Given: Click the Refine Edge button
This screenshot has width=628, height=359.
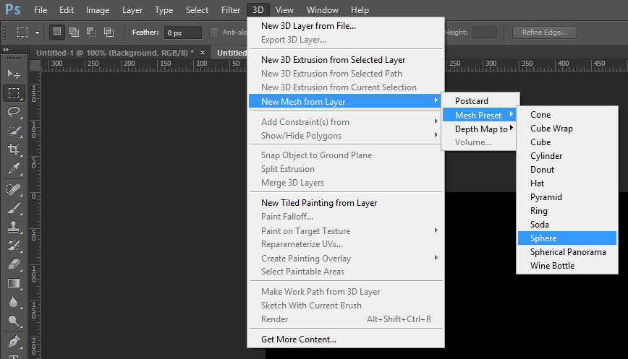Looking at the screenshot, I should click(x=544, y=33).
